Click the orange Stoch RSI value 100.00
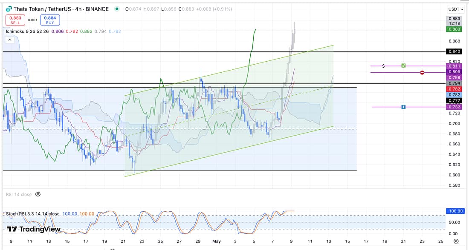 coord(87,214)
